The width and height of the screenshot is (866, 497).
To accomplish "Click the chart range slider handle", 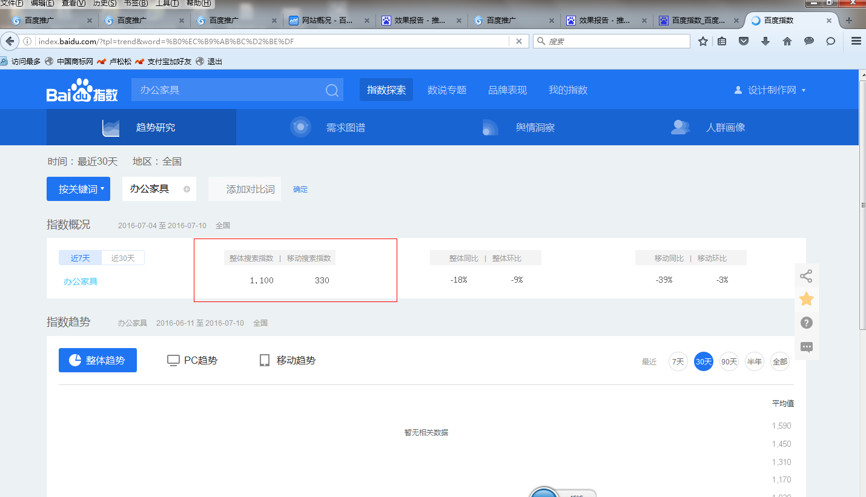I will pyautogui.click(x=543, y=494).
